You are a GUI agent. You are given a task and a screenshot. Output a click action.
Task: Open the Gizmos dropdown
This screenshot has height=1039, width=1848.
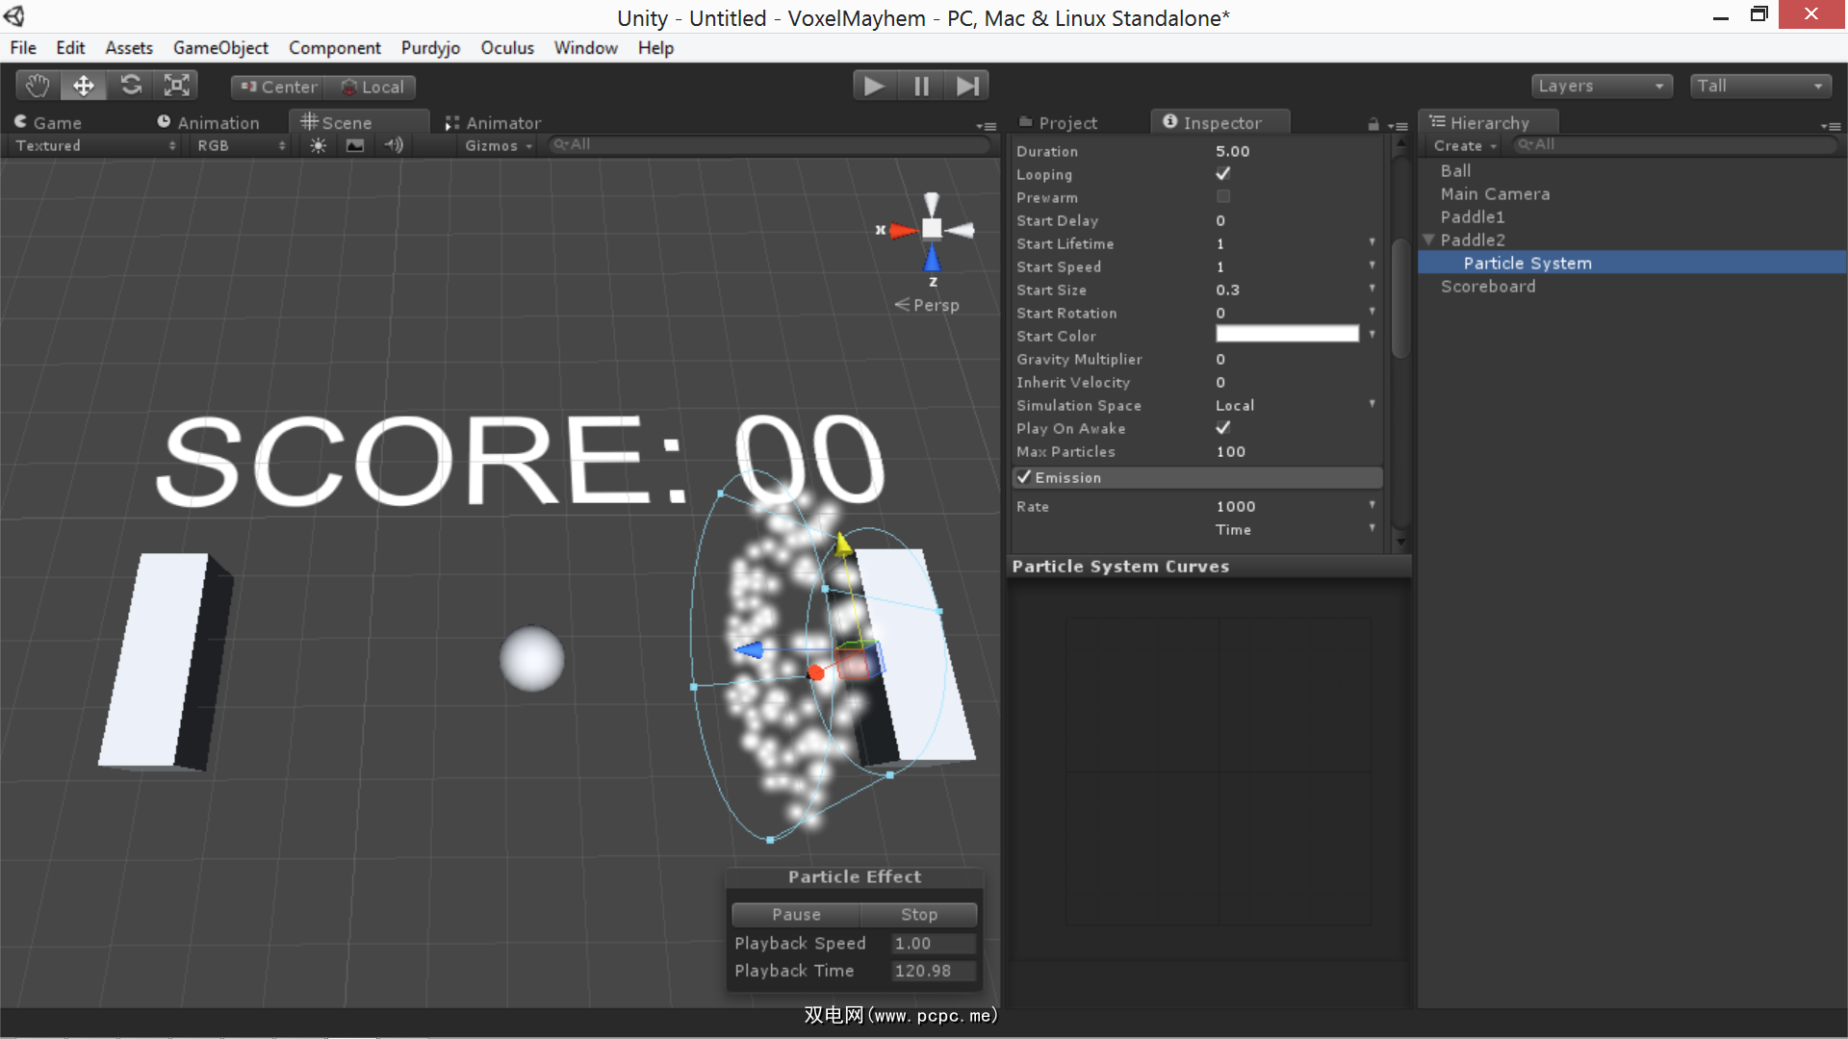pyautogui.click(x=499, y=145)
